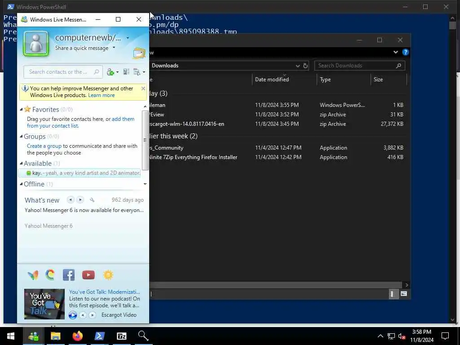This screenshot has height=345, width=460.
Task: Click the contact list layout icon
Action: tap(126, 72)
